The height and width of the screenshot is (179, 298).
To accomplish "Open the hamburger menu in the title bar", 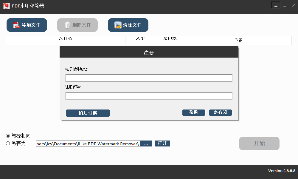I will [276, 5].
